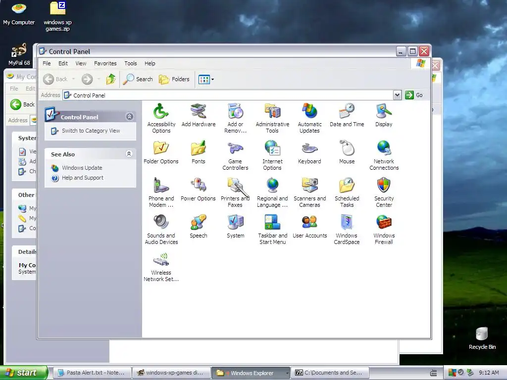Switch to C:\Documents and Se... taskbar button

(x=330, y=373)
